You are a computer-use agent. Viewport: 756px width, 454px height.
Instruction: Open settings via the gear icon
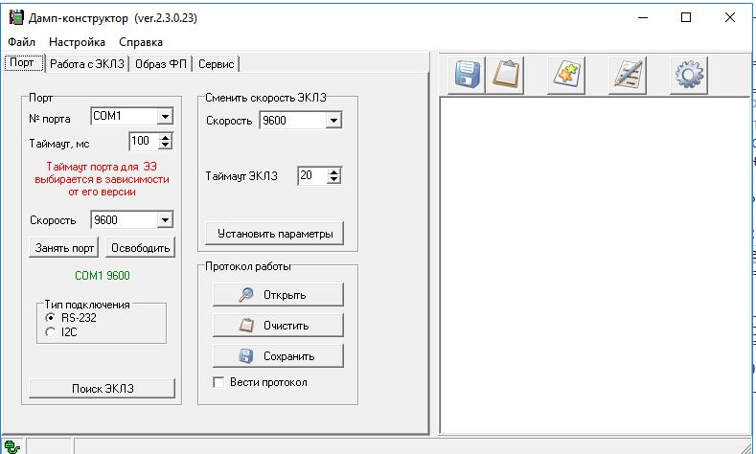pos(689,75)
